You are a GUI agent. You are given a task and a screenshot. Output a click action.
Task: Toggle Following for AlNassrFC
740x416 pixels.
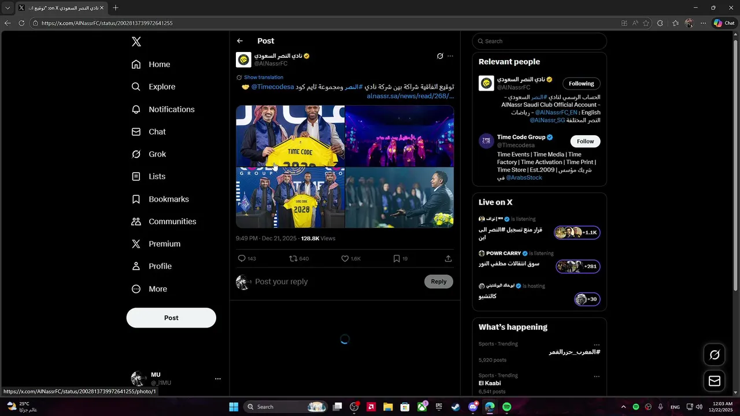(582, 83)
